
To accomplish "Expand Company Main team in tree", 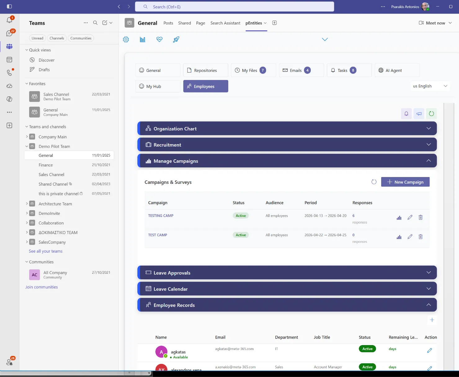I will click(27, 136).
